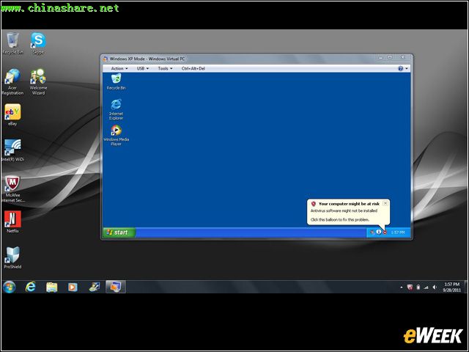Click the fourth pinned taskbar program icon

[95, 287]
